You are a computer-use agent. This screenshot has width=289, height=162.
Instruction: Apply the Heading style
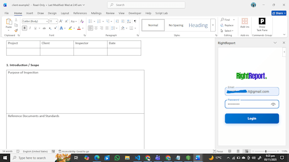[198, 25]
